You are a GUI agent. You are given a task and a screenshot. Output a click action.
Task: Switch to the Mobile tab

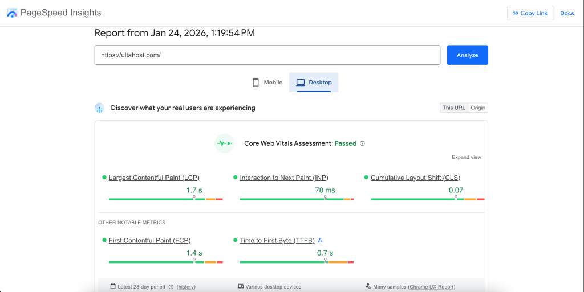[267, 83]
